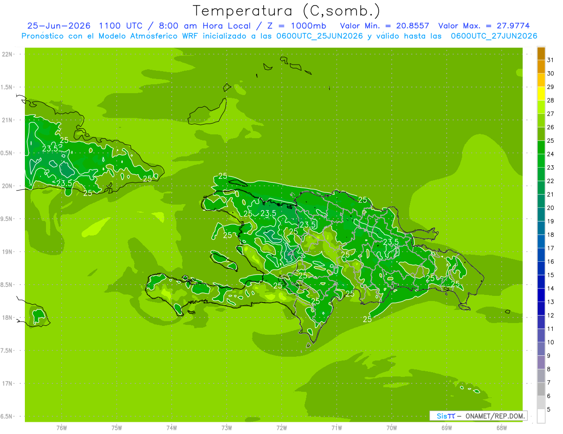Click the "19N" latitude axis label
The height and width of the screenshot is (434, 563).
coord(8,252)
